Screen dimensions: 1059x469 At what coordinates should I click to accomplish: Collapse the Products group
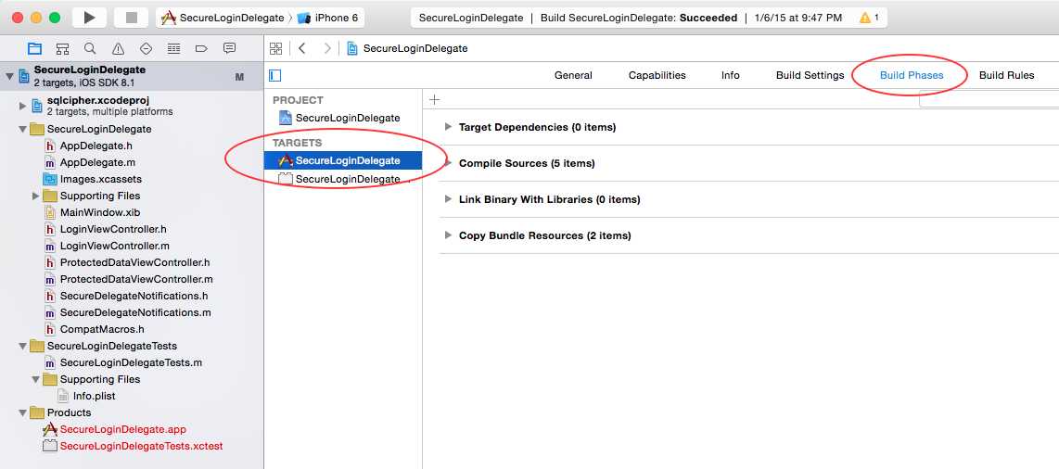coord(22,413)
